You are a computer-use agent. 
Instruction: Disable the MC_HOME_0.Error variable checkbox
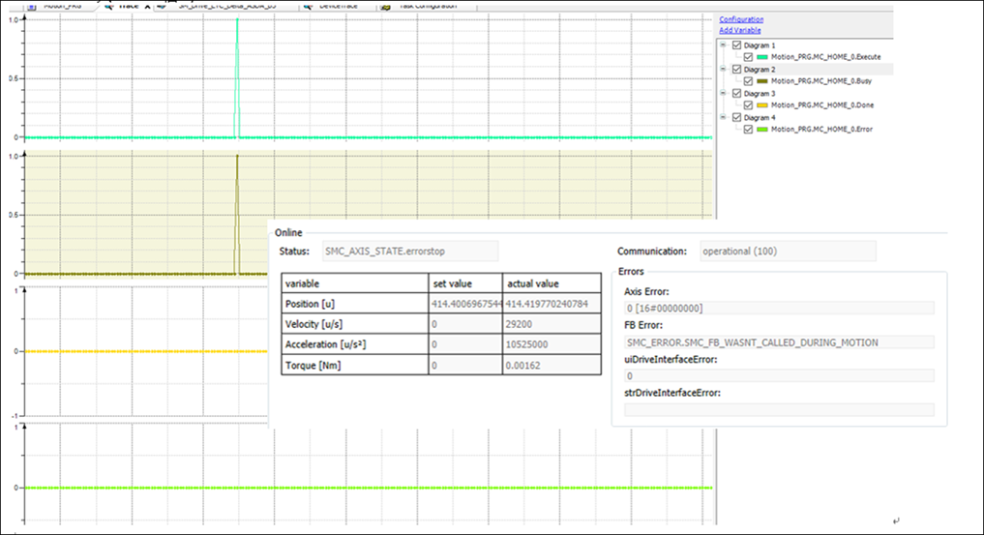[748, 129]
